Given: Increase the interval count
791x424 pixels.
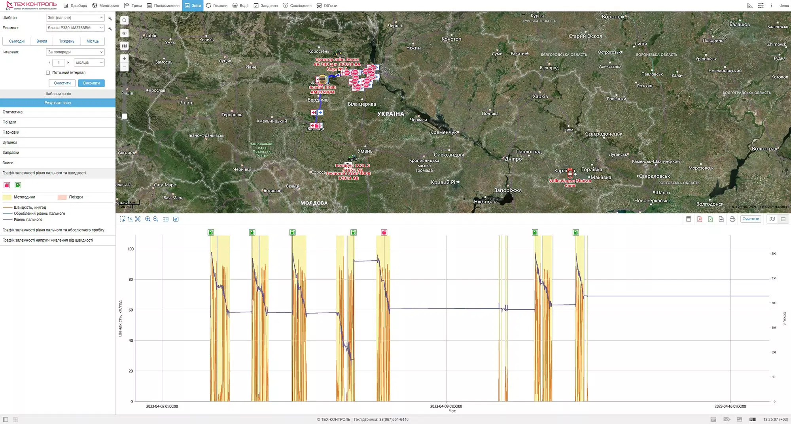Looking at the screenshot, I should tap(68, 62).
